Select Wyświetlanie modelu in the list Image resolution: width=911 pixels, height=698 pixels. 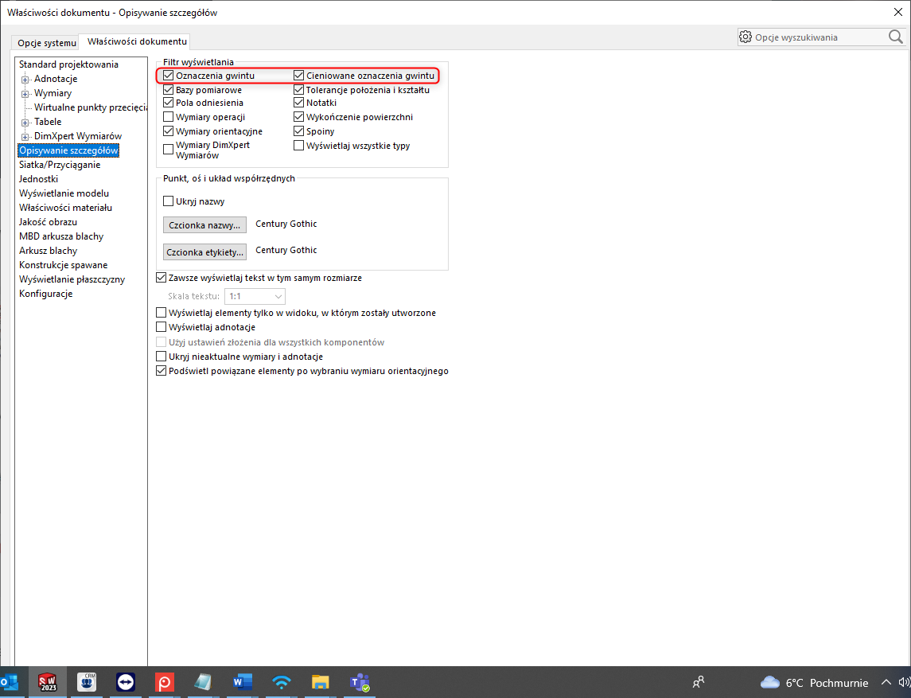click(64, 193)
